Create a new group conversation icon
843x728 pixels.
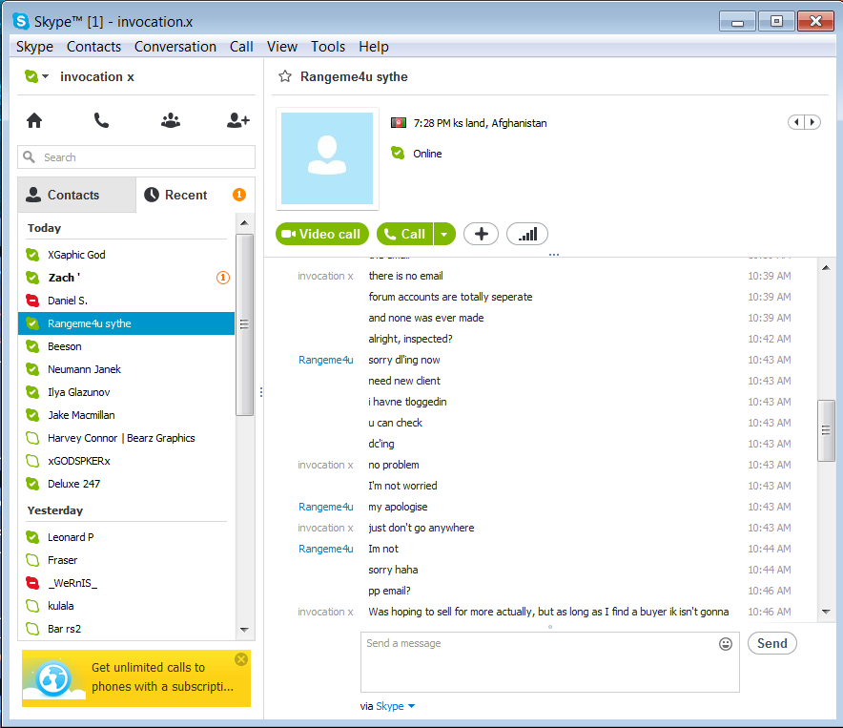[x=171, y=120]
